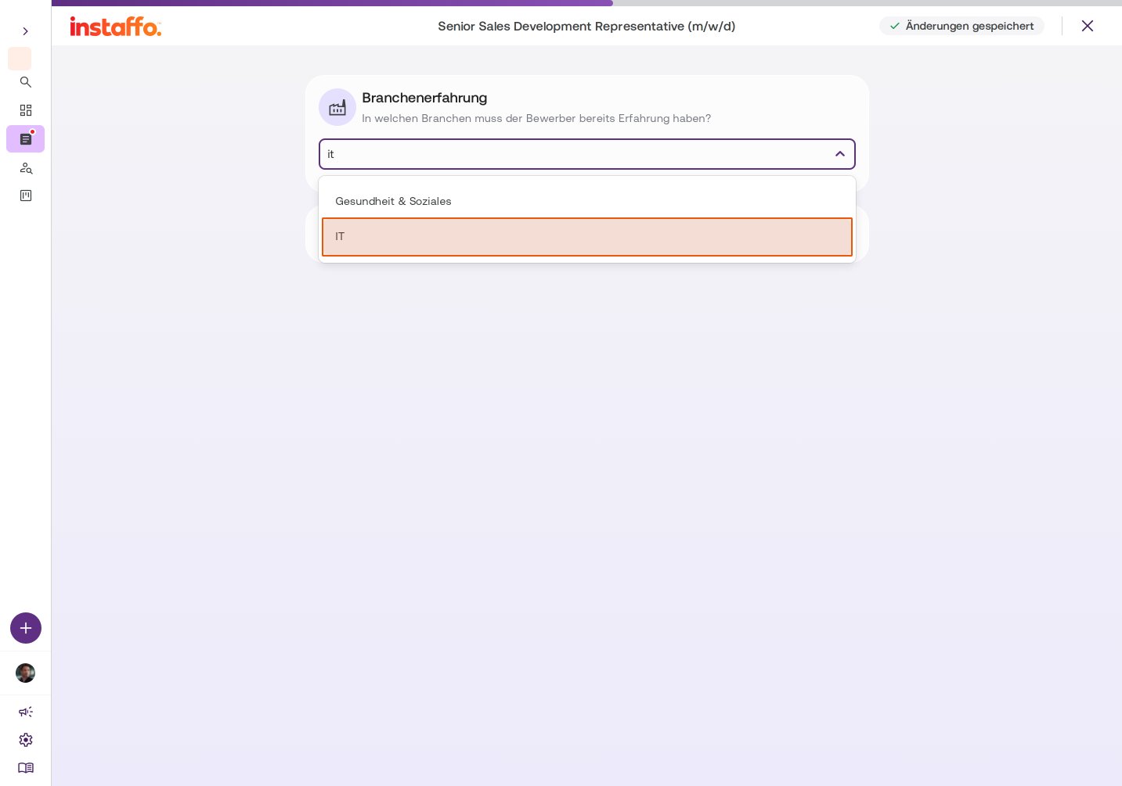Screen dimensions: 1122x786
Task: Open the highlighted job postings icon in sidebar
Action: click(x=26, y=139)
